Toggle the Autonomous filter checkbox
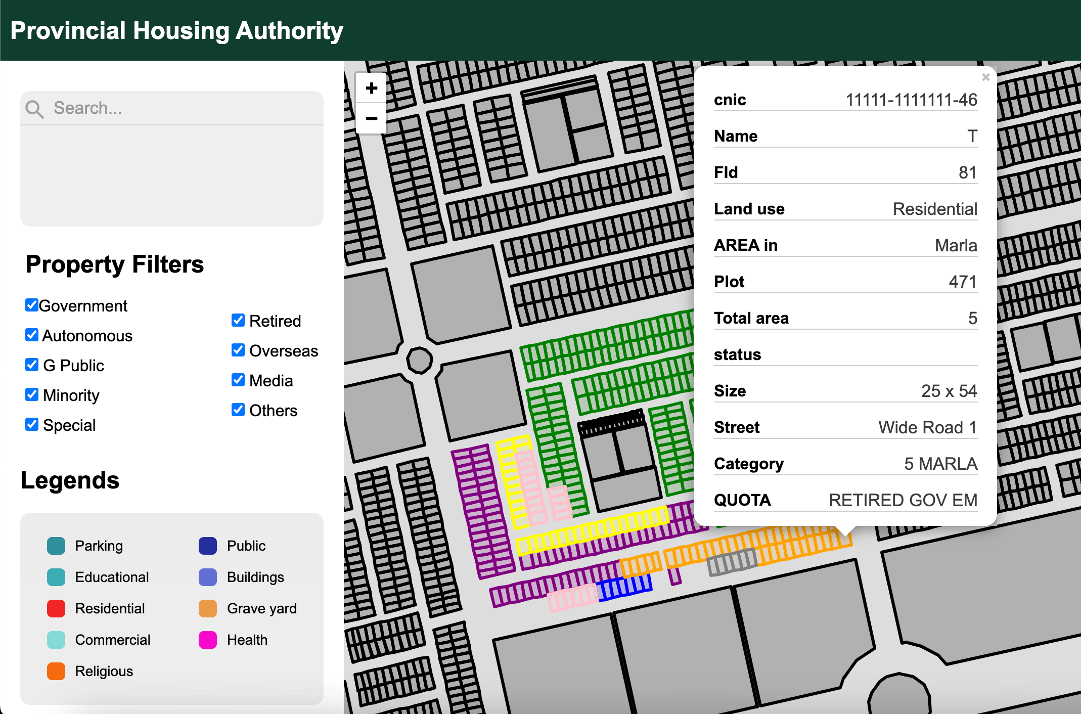 point(32,335)
